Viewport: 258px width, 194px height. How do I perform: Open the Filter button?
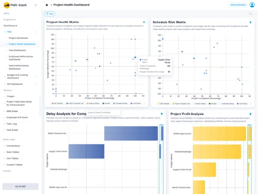(50, 14)
